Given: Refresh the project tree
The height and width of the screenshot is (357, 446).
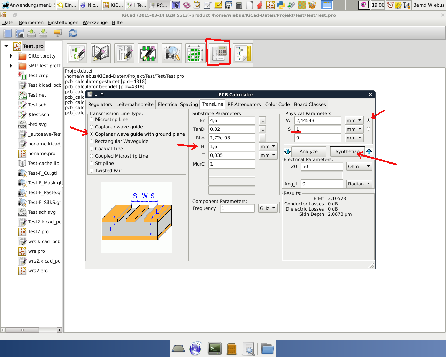Looking at the screenshot, I should (x=73, y=33).
